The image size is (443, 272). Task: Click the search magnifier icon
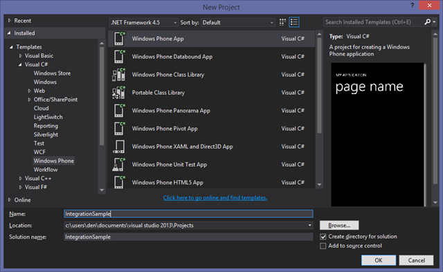pyautogui.click(x=428, y=21)
